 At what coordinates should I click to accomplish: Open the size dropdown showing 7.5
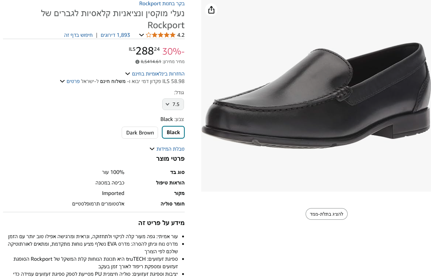click(x=173, y=104)
